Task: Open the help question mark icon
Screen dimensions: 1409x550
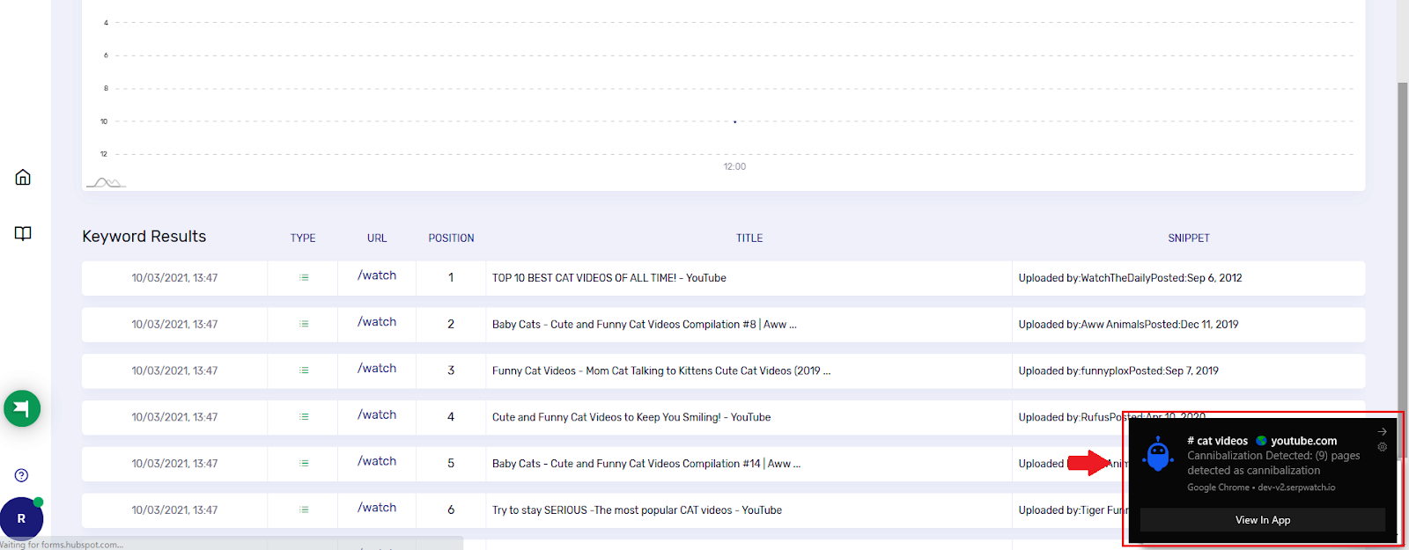Action: tap(22, 475)
